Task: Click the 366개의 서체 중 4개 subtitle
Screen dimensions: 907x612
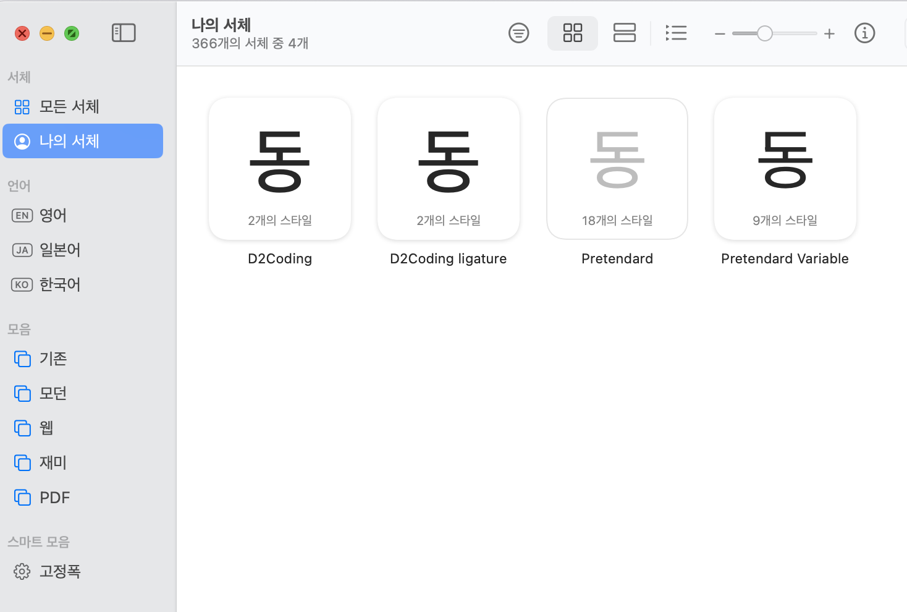Action: click(250, 43)
